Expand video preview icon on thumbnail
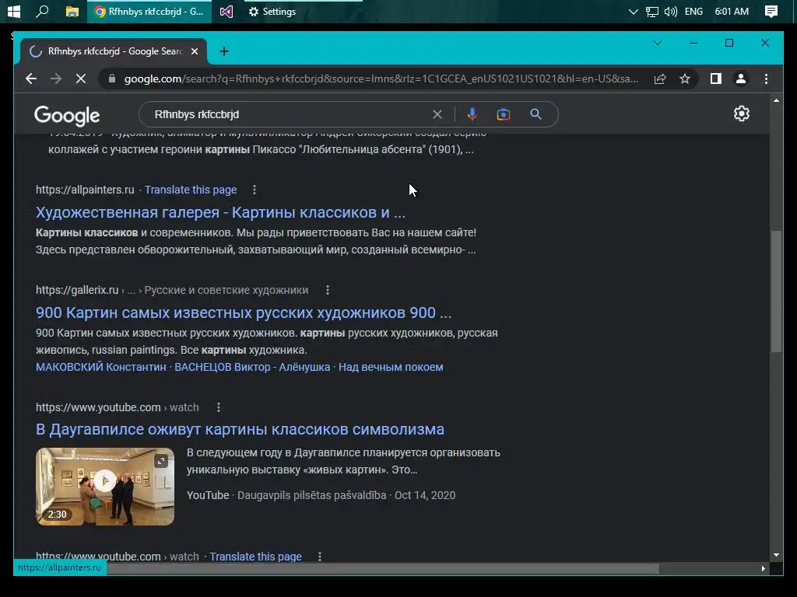Image resolution: width=797 pixels, height=597 pixels. tap(161, 461)
